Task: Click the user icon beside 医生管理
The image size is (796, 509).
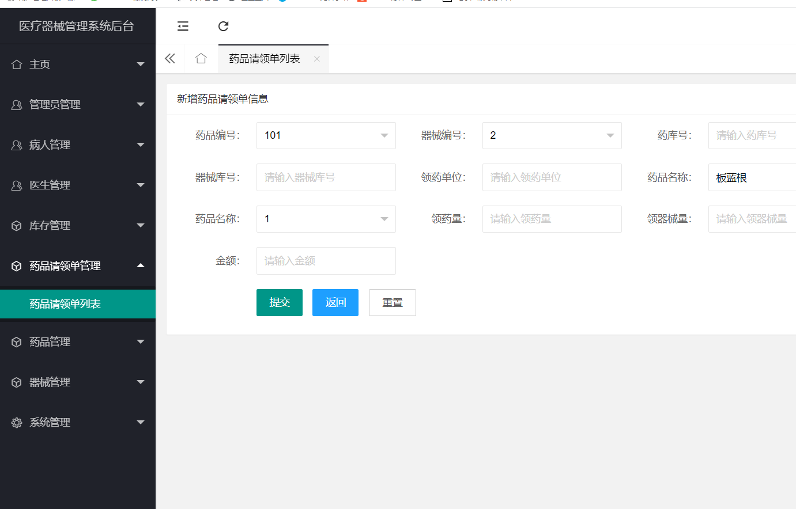Action: tap(17, 185)
